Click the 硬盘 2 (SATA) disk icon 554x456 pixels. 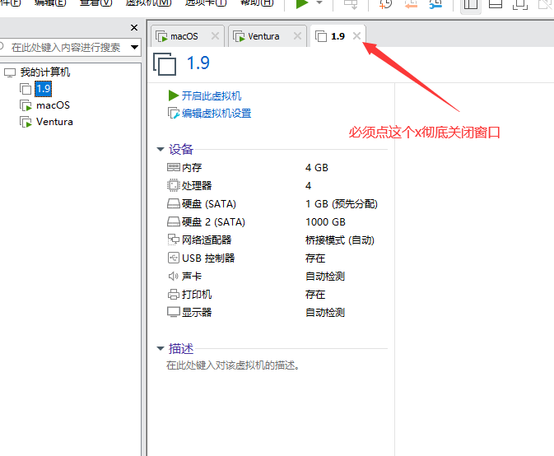point(174,221)
